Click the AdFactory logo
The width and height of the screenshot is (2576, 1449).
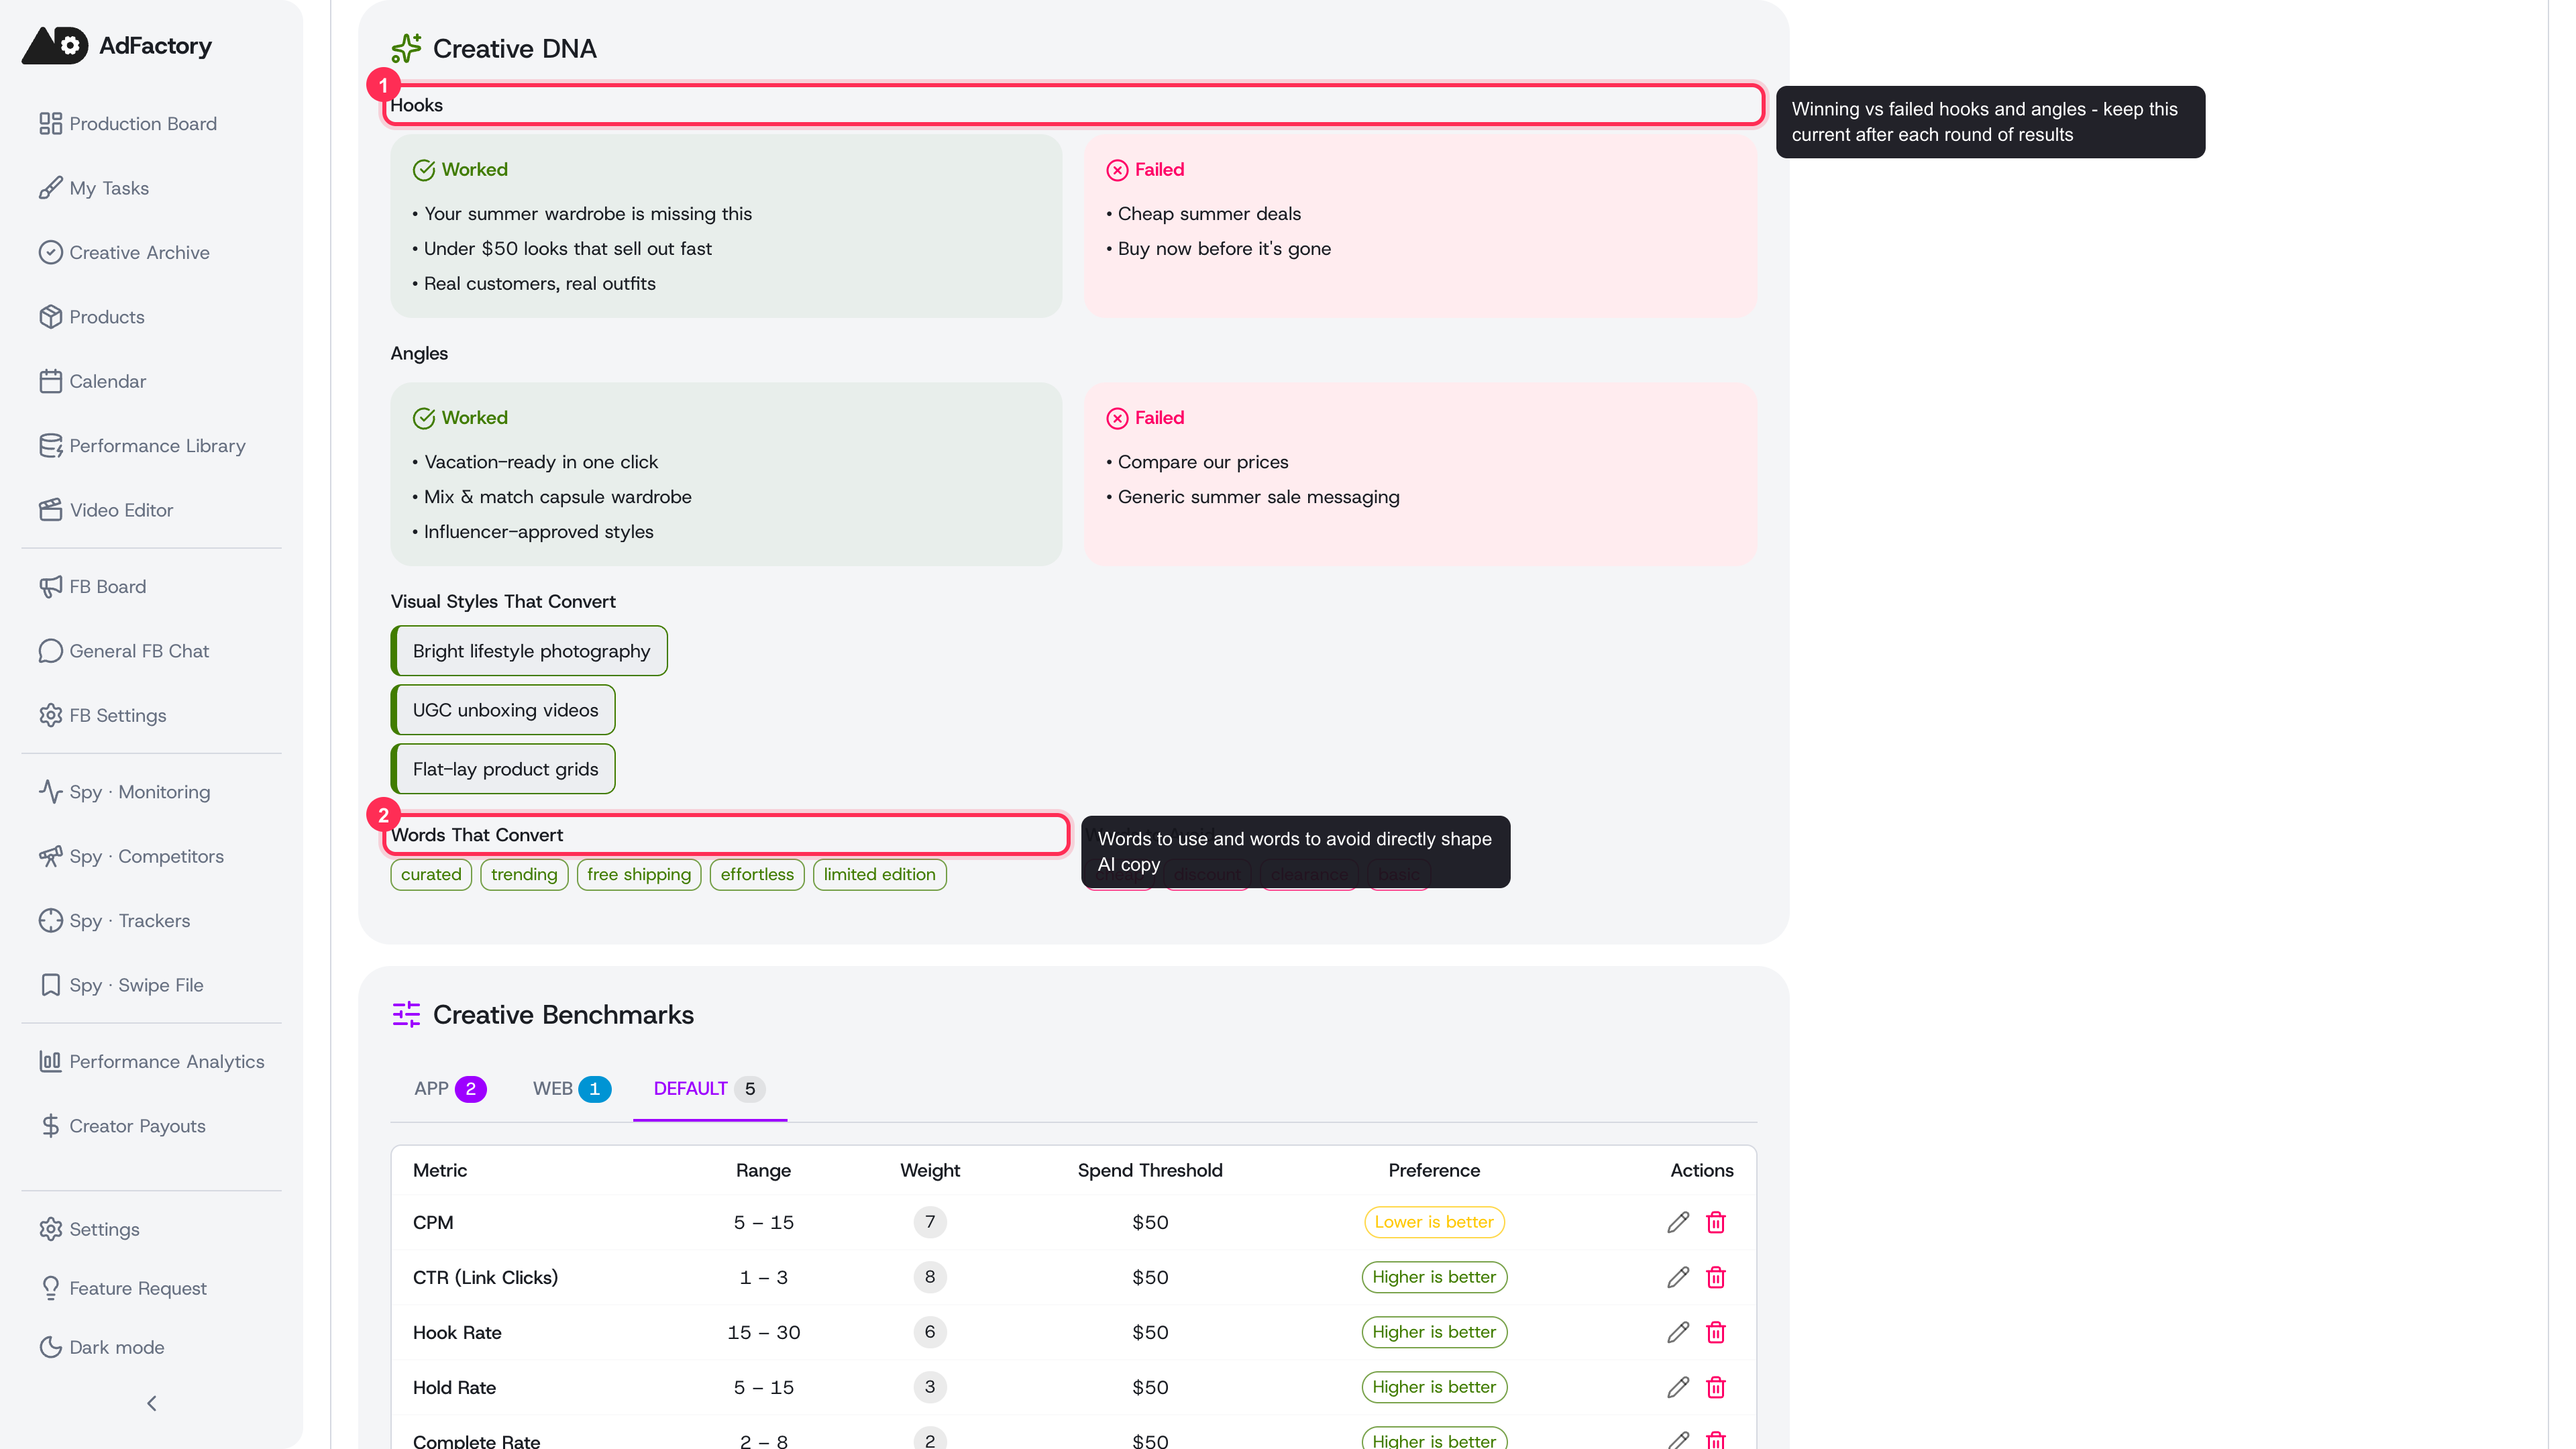(117, 45)
